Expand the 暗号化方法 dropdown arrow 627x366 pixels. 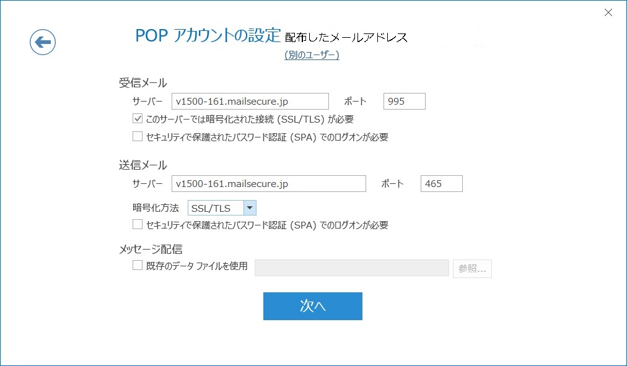click(250, 208)
